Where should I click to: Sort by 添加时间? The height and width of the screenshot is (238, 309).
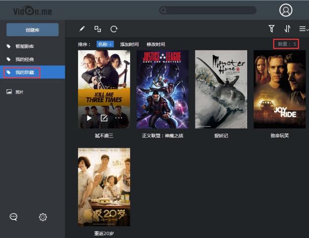pyautogui.click(x=129, y=44)
